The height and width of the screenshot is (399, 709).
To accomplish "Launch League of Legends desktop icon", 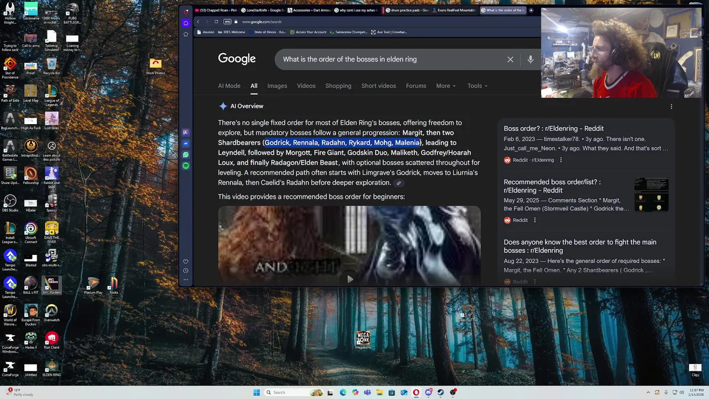I will pos(52,96).
